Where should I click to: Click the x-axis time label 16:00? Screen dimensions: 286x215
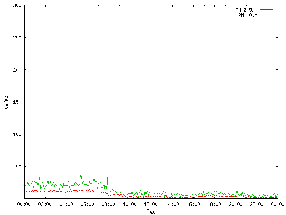193,204
